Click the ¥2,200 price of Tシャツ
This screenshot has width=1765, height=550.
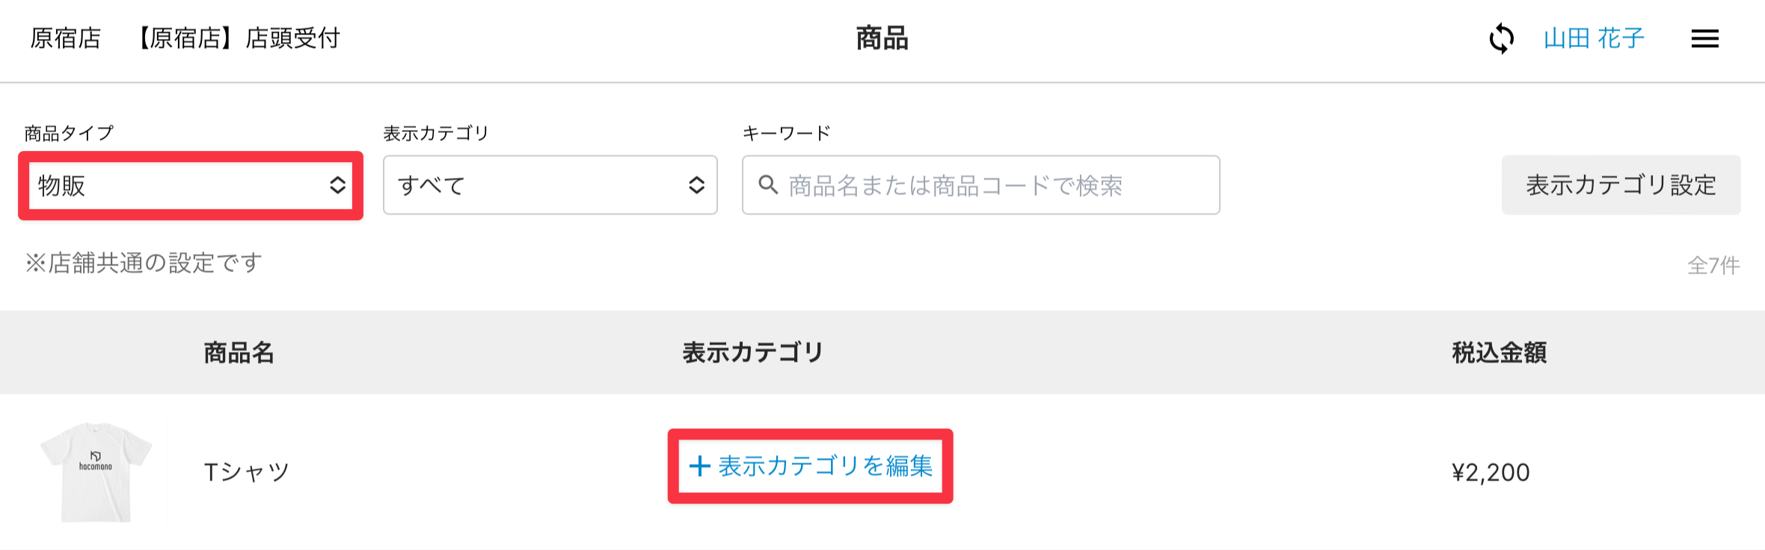click(x=1490, y=472)
